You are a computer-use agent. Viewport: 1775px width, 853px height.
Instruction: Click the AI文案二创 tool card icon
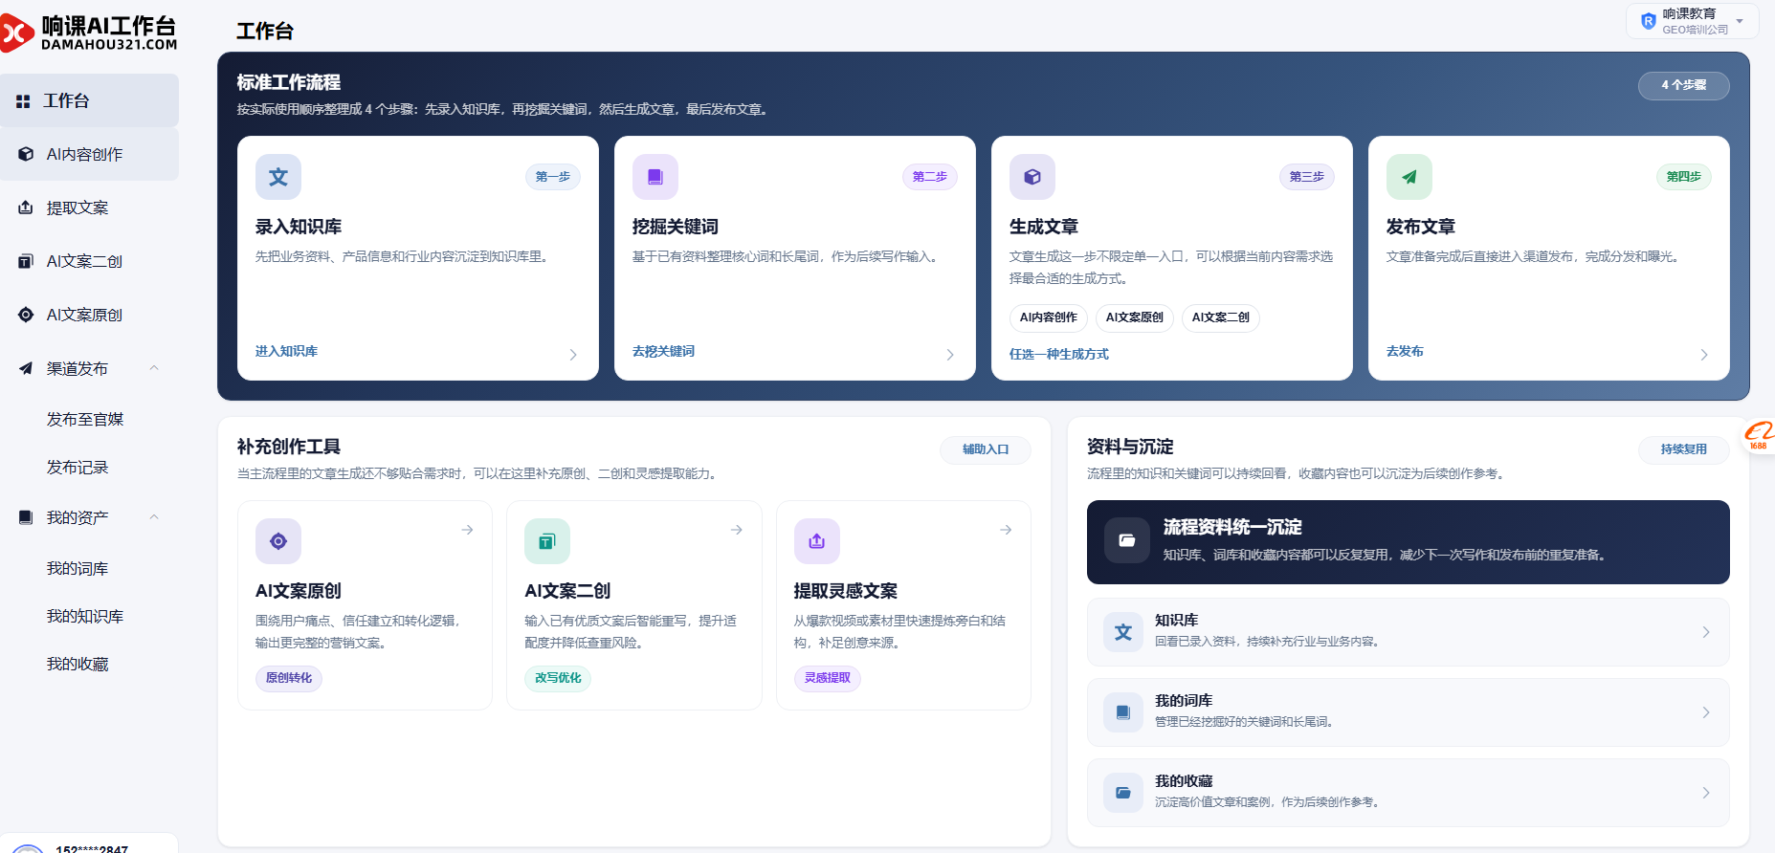pyautogui.click(x=547, y=541)
